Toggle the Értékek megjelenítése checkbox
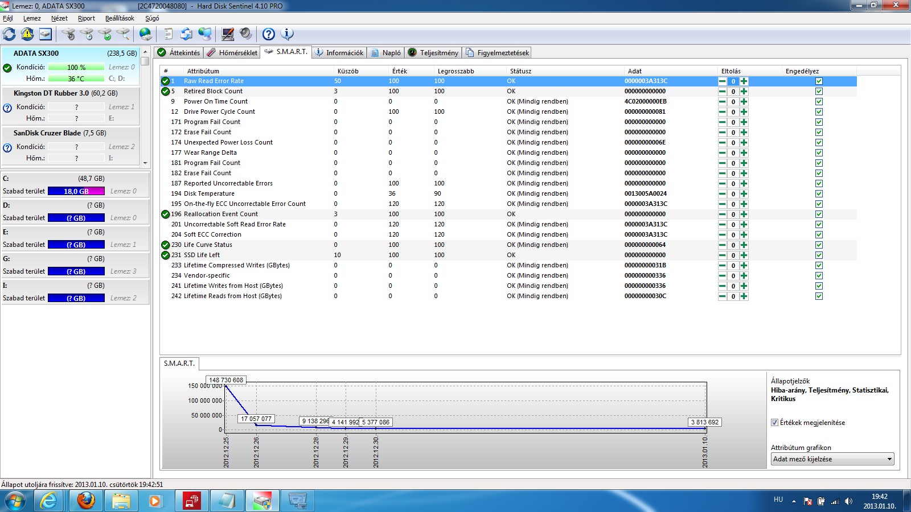Image resolution: width=911 pixels, height=512 pixels. click(774, 423)
